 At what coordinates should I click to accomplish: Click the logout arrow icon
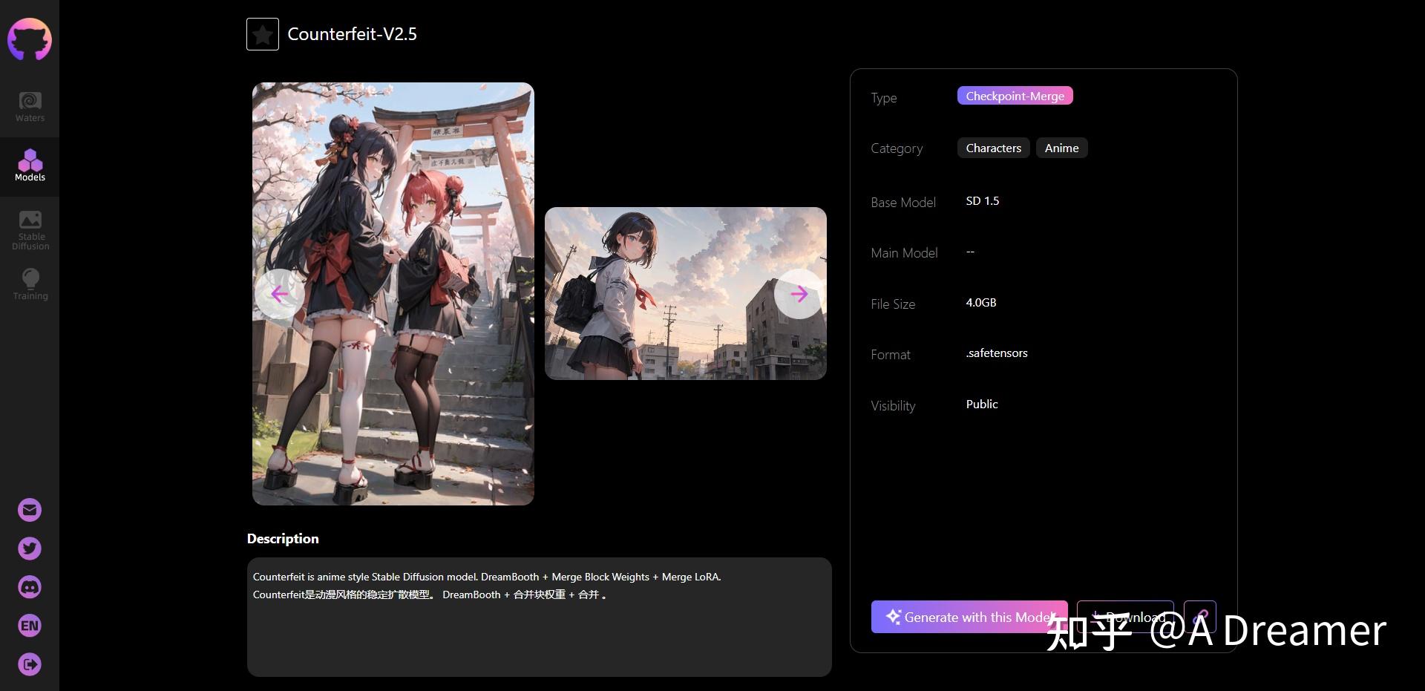coord(30,664)
